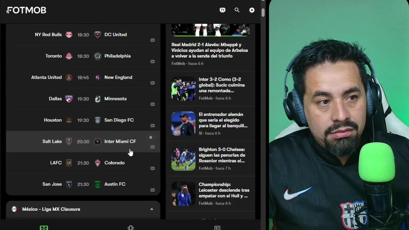Select the matches tab in bottom bar
The image size is (409, 230).
(44, 228)
